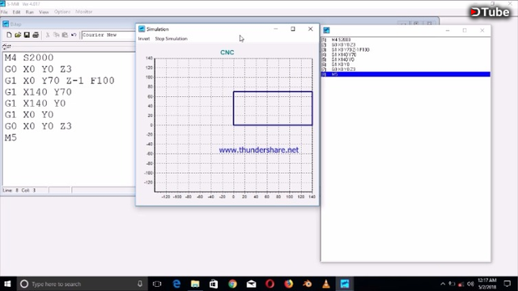The width and height of the screenshot is (518, 291).
Task: Paste text with clipboard icon
Action: pos(65,35)
